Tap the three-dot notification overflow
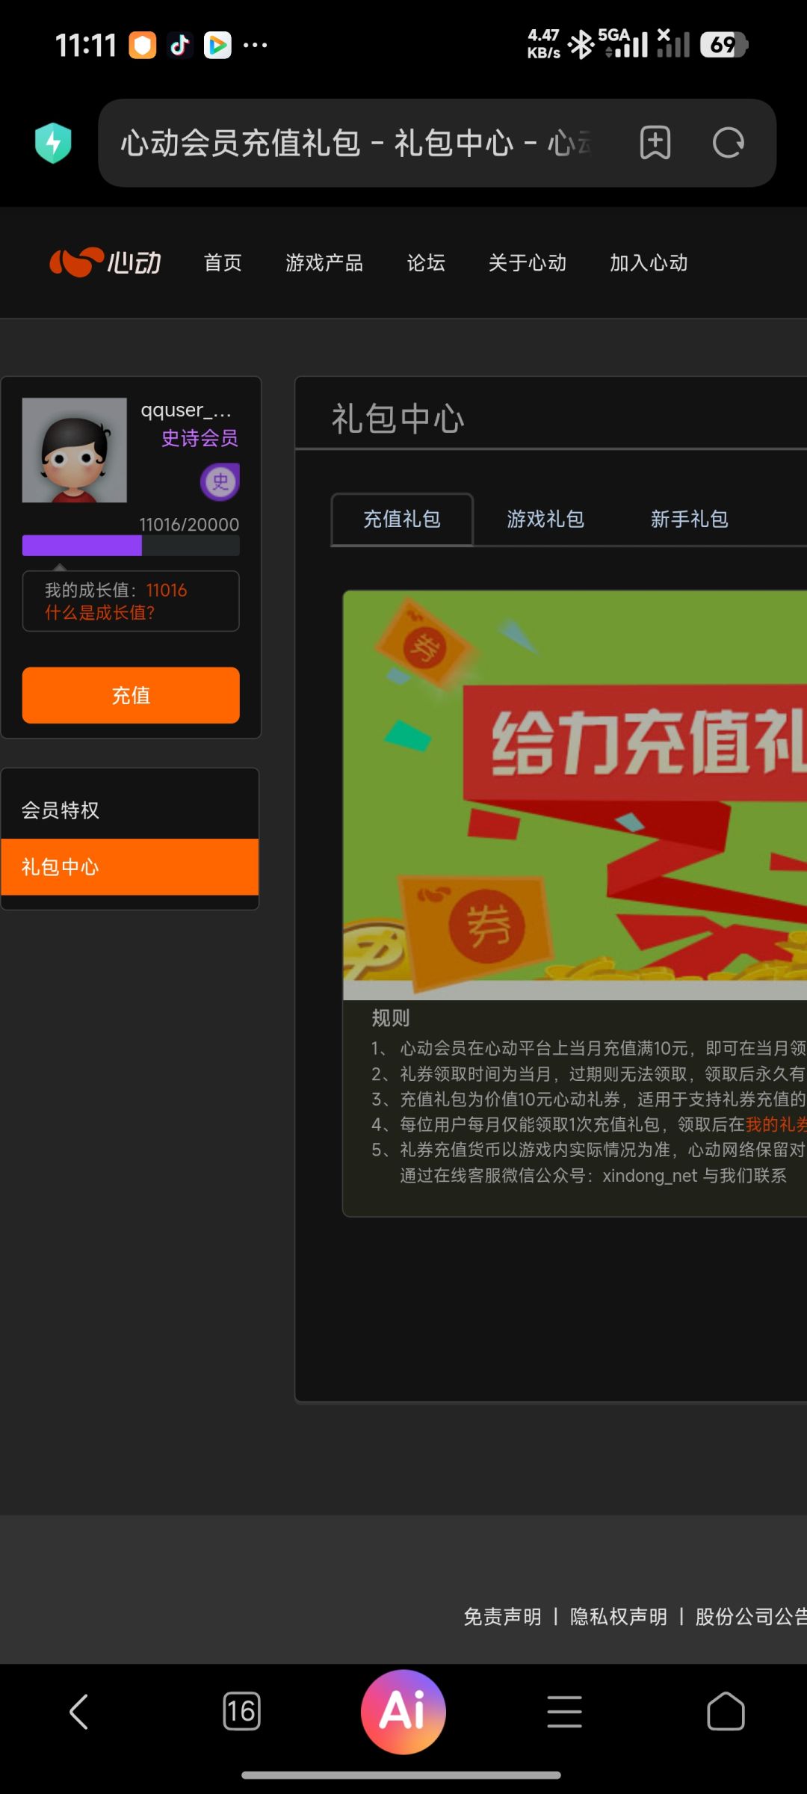Screen dimensions: 807x1794 click(256, 46)
